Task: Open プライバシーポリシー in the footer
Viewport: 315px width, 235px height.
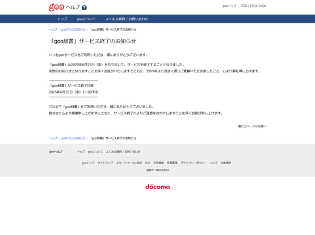Action: coord(194,163)
